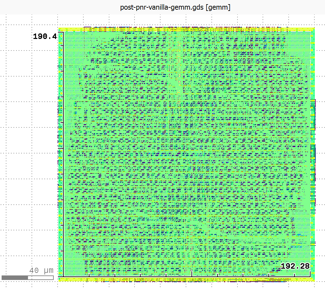
Task: Select the "190.4" ruler coordinate label
Action: 45,36
